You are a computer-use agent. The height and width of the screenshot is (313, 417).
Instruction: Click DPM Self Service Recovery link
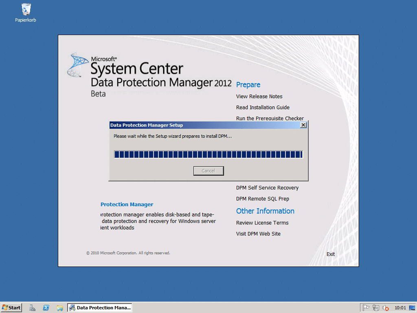[x=267, y=188]
